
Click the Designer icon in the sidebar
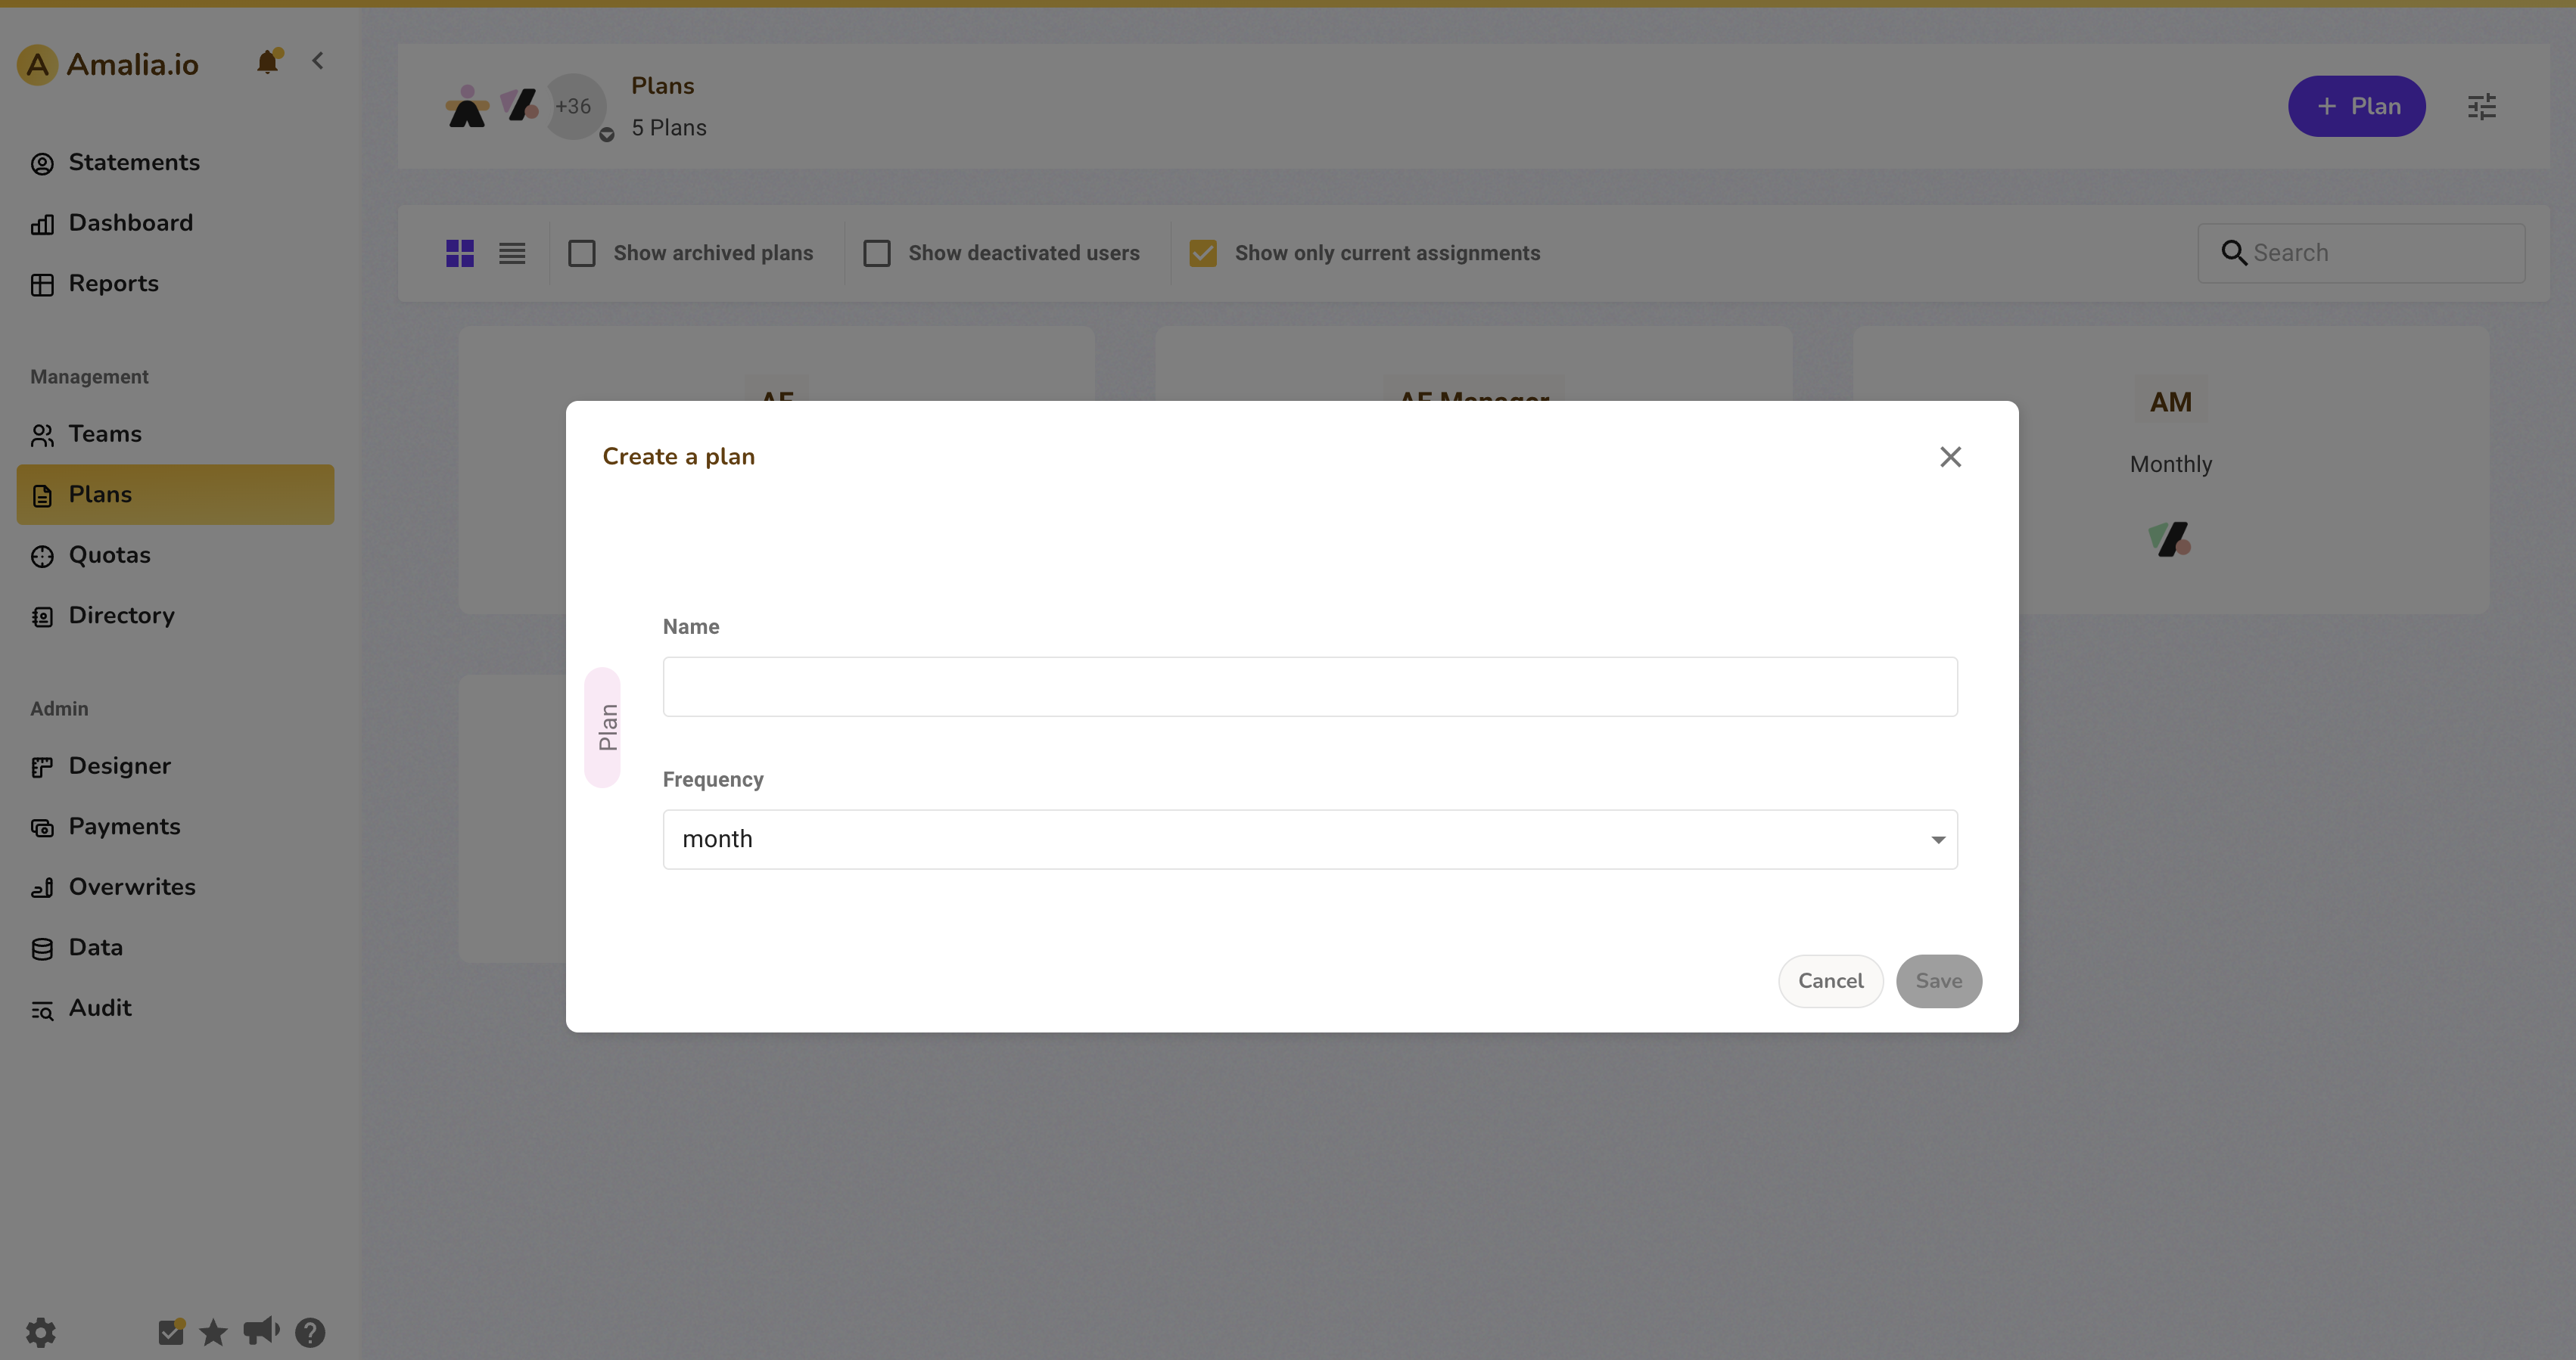pyautogui.click(x=42, y=768)
